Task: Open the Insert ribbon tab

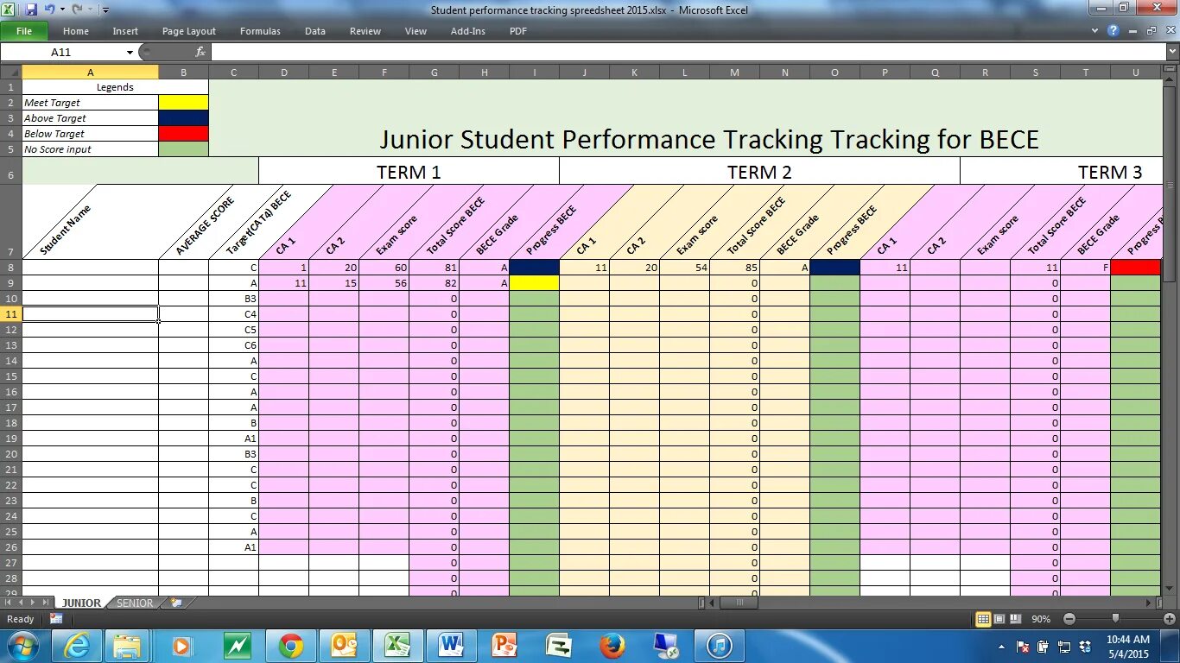Action: pyautogui.click(x=125, y=31)
